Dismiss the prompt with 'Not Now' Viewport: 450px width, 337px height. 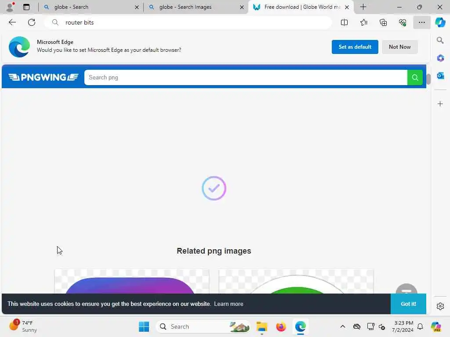pyautogui.click(x=399, y=47)
